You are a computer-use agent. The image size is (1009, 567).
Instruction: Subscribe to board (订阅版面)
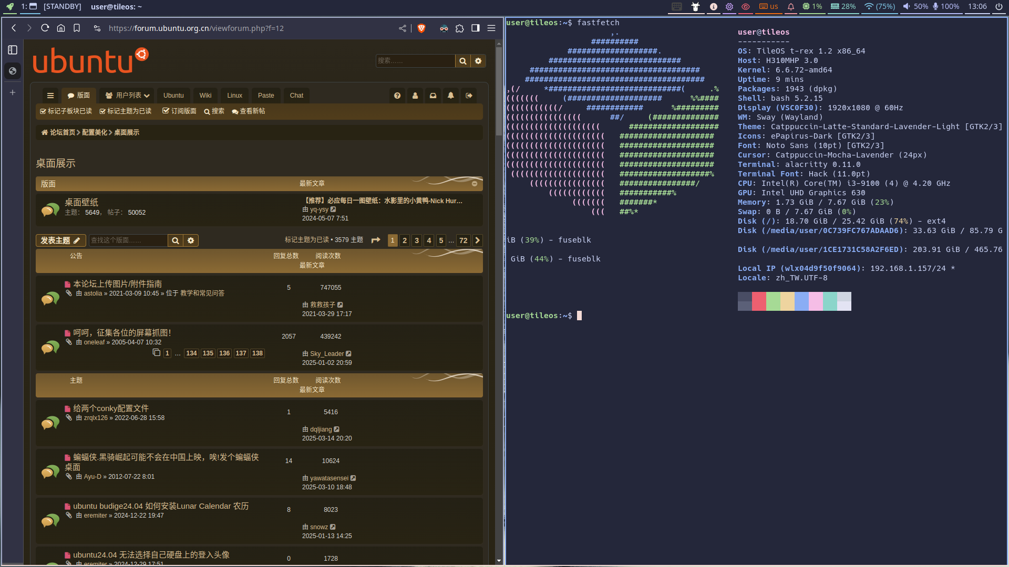tap(179, 111)
